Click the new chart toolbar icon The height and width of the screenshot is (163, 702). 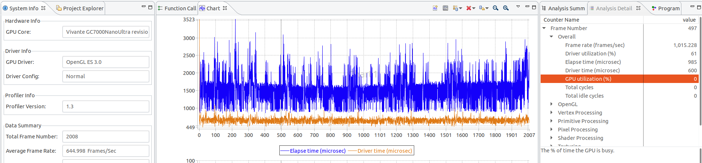[435, 8]
